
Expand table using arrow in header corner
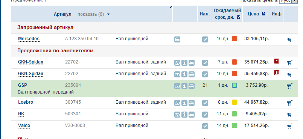pyautogui.click(x=171, y=7)
